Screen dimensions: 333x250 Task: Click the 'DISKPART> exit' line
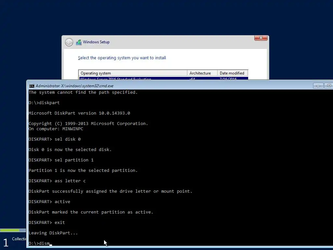tap(47, 223)
